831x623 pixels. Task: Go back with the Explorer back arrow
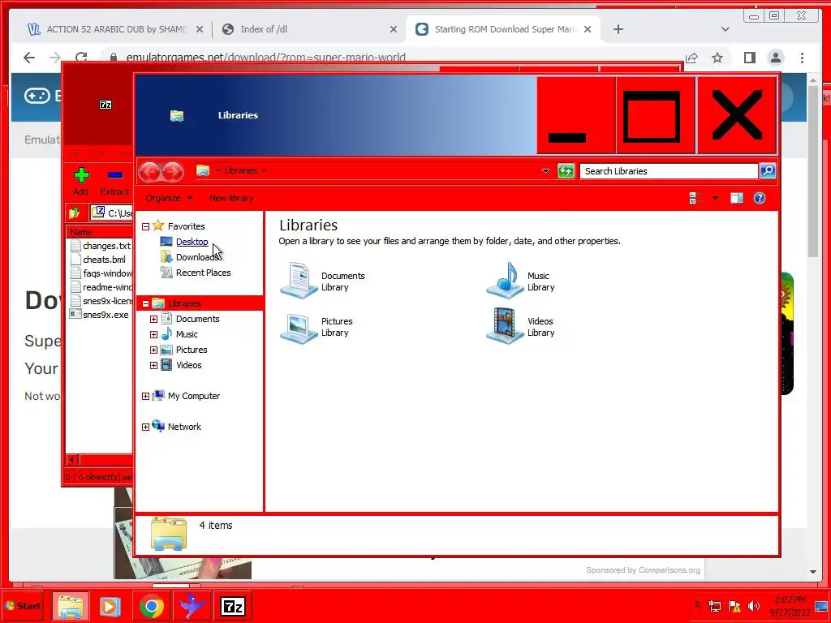pos(149,171)
